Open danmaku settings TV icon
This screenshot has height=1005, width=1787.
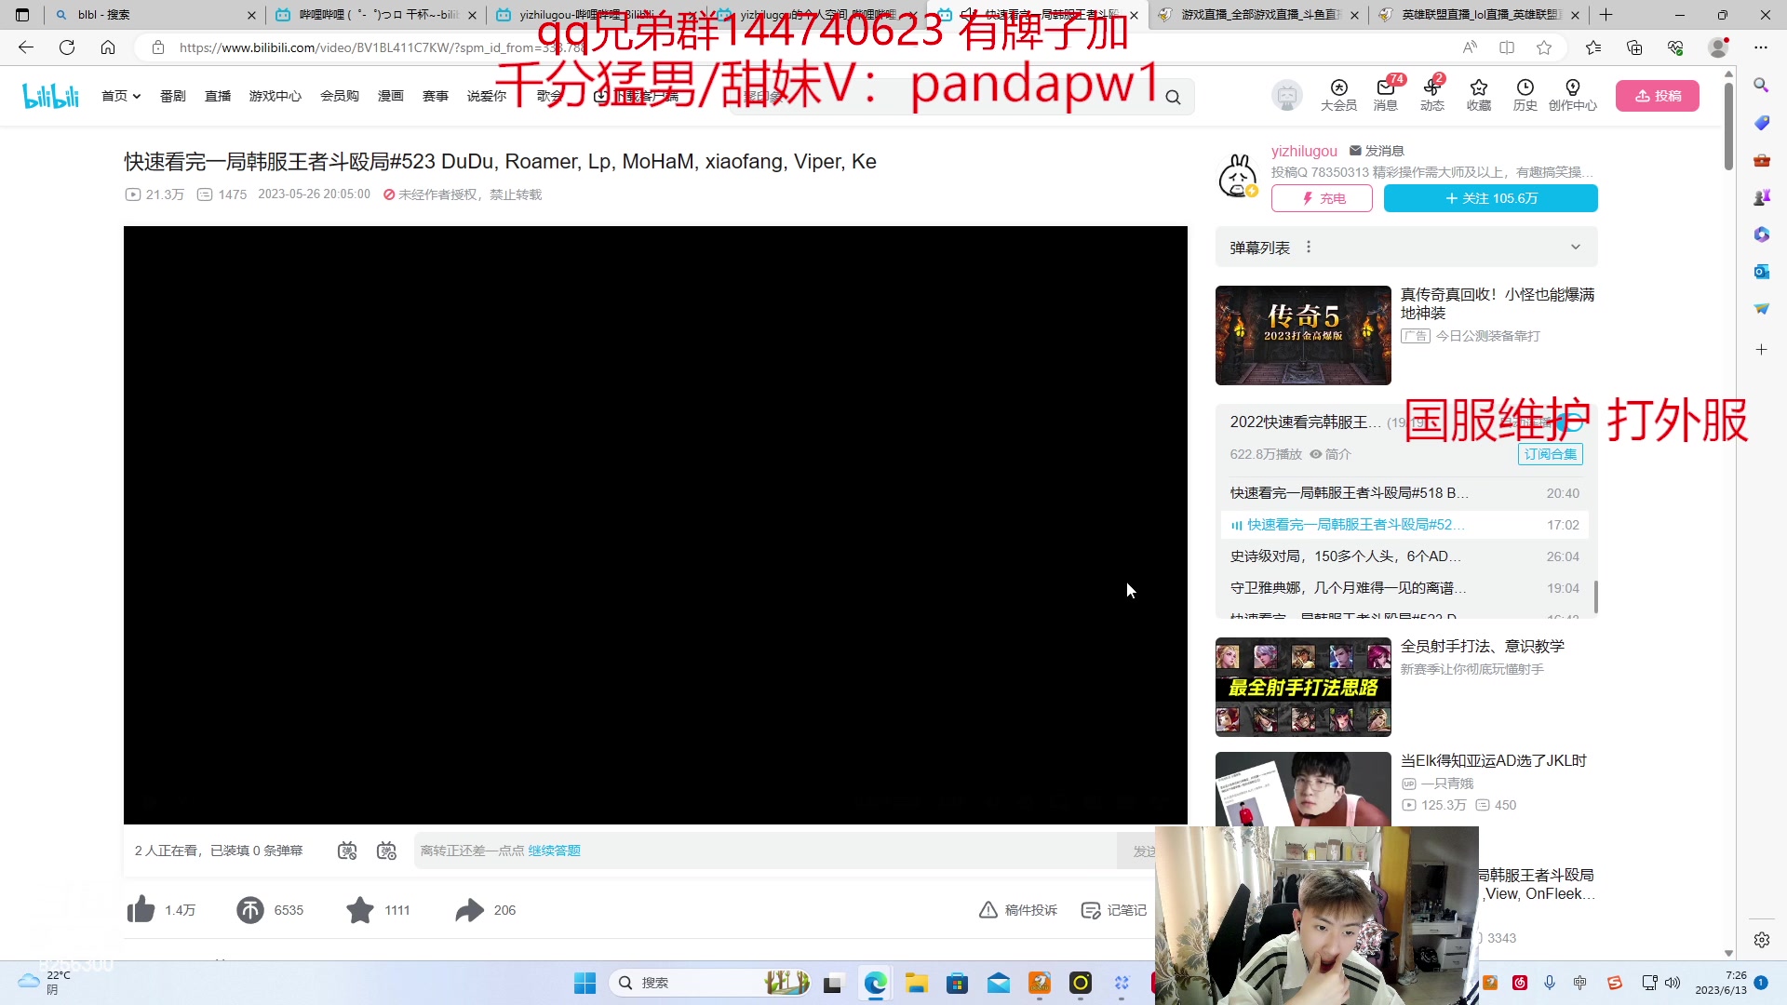[386, 850]
